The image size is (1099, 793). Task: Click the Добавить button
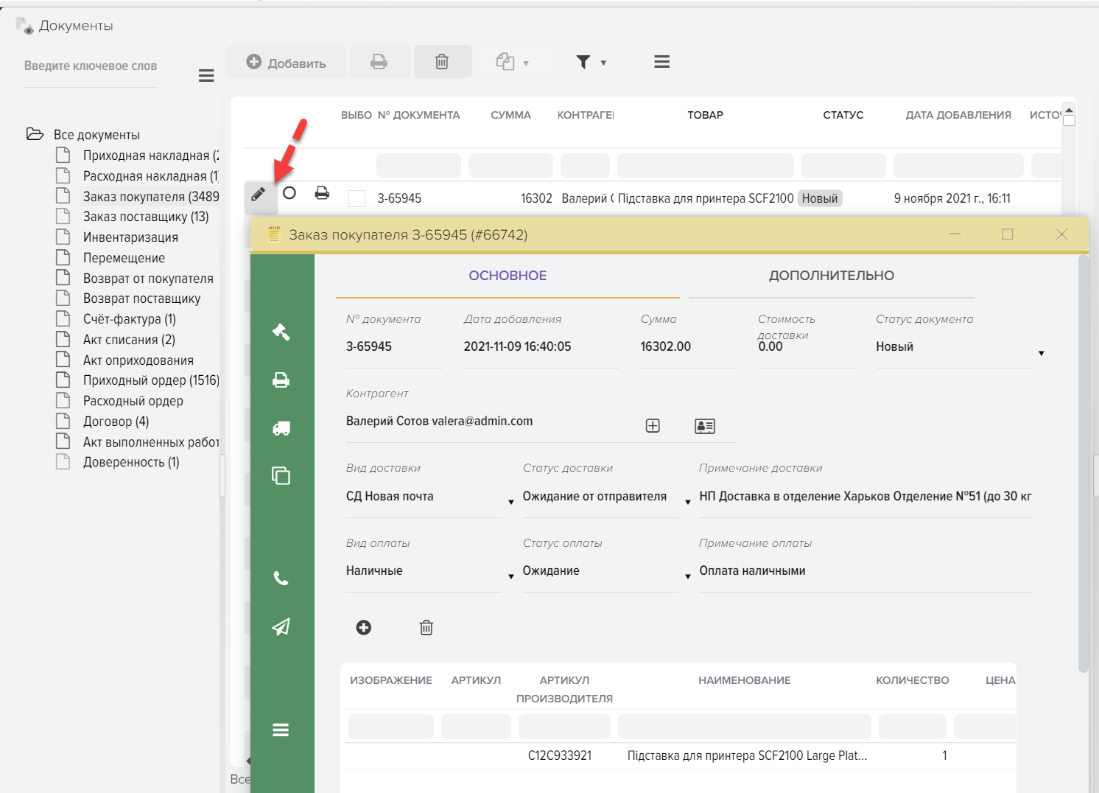pyautogui.click(x=286, y=63)
